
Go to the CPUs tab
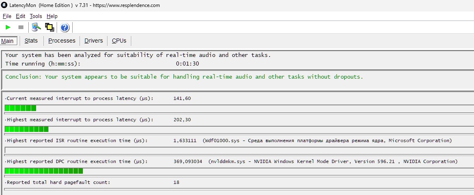(119, 41)
